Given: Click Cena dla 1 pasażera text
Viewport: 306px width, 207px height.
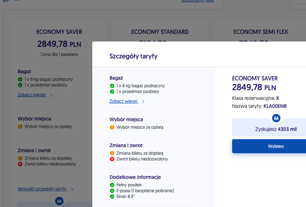Looking at the screenshot, I should pyautogui.click(x=59, y=54).
